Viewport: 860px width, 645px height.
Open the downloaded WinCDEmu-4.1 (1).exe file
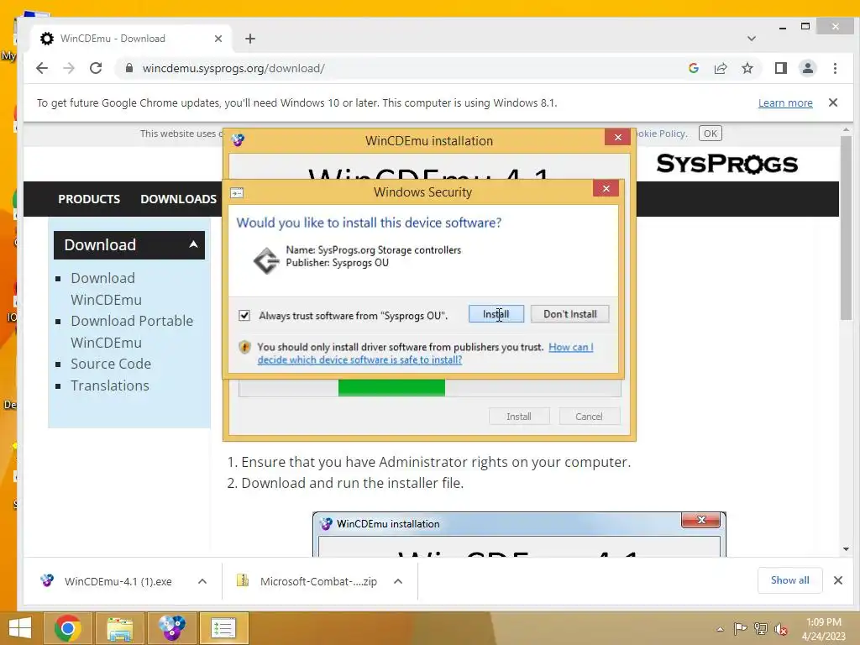(x=107, y=581)
